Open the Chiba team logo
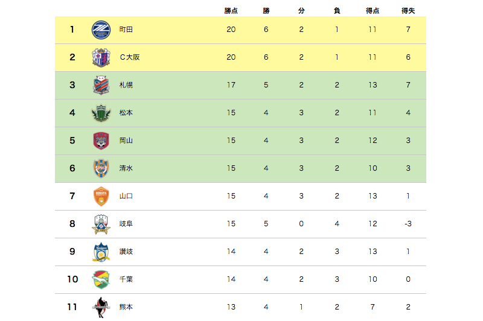 101,279
